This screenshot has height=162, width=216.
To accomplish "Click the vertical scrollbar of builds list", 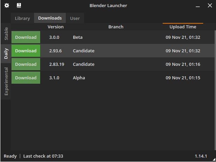I will pyautogui.click(x=215, y=90).
